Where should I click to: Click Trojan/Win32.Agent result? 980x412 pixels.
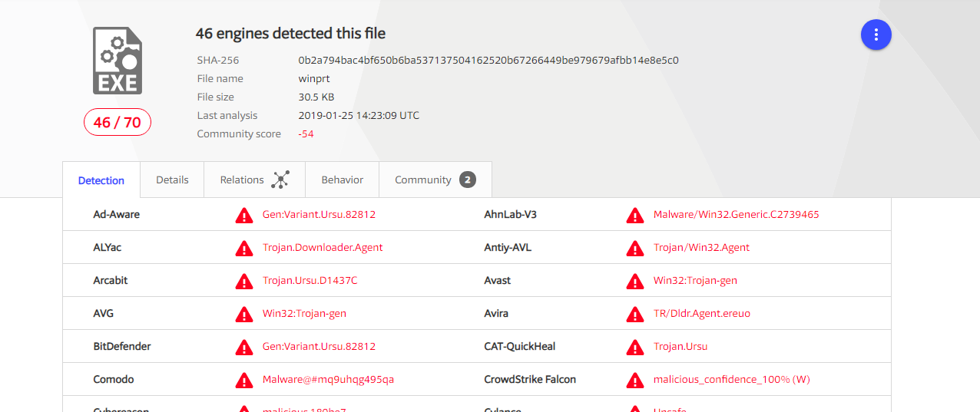(x=702, y=248)
